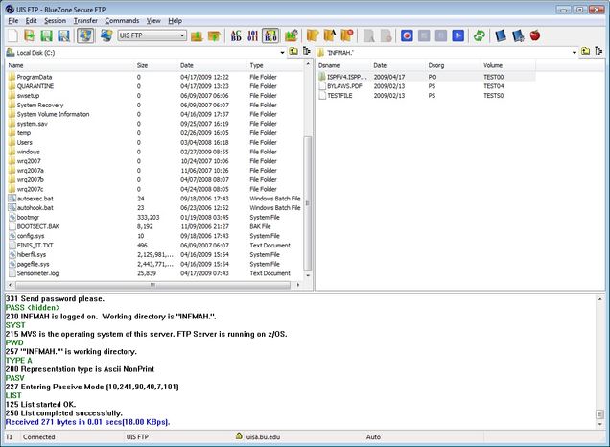Click the transfer options icon with gear
Image resolution: width=610 pixels, height=447 pixels.
pos(292,35)
